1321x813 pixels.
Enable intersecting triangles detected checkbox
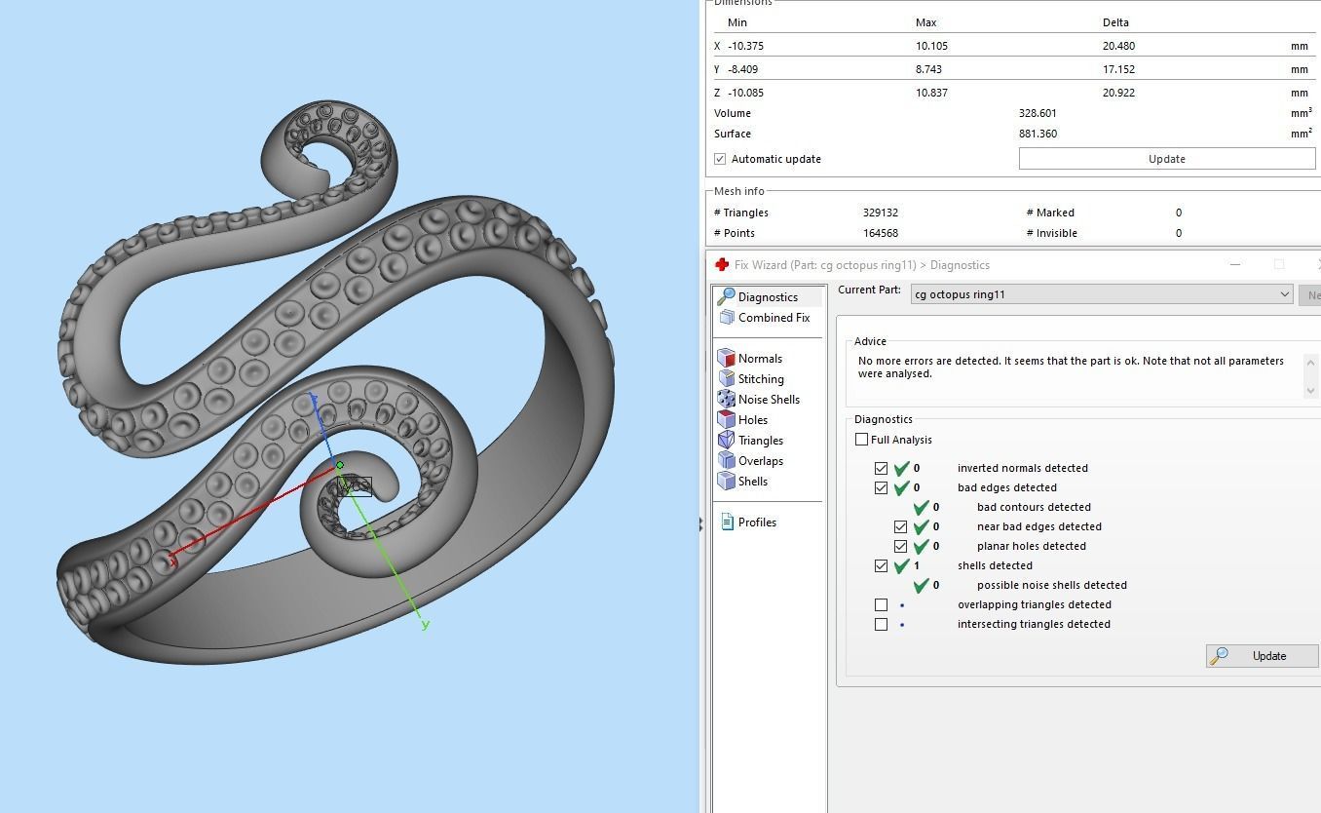[x=881, y=624]
